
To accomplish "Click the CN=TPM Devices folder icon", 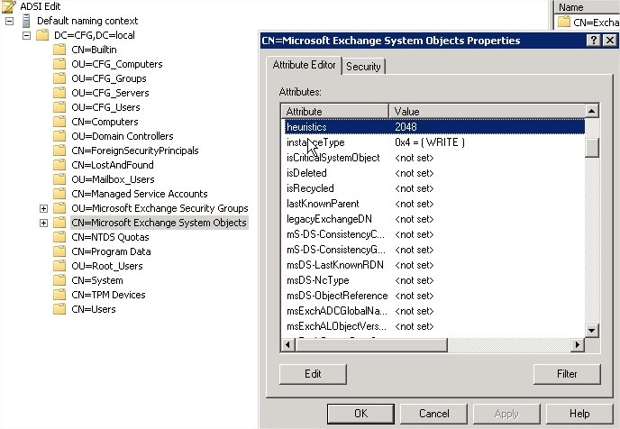I will (59, 295).
